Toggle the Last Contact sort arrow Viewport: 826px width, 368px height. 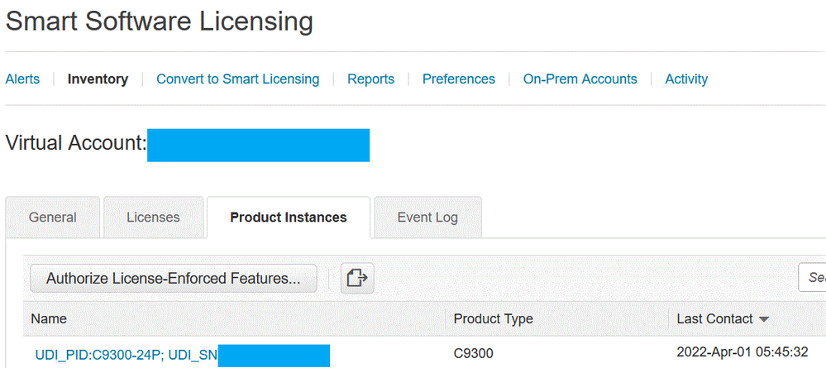point(764,319)
